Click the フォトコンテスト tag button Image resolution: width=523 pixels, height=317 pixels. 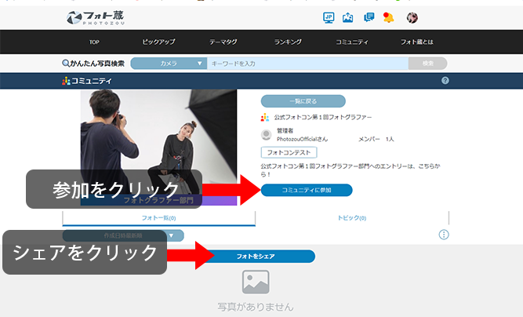289,152
